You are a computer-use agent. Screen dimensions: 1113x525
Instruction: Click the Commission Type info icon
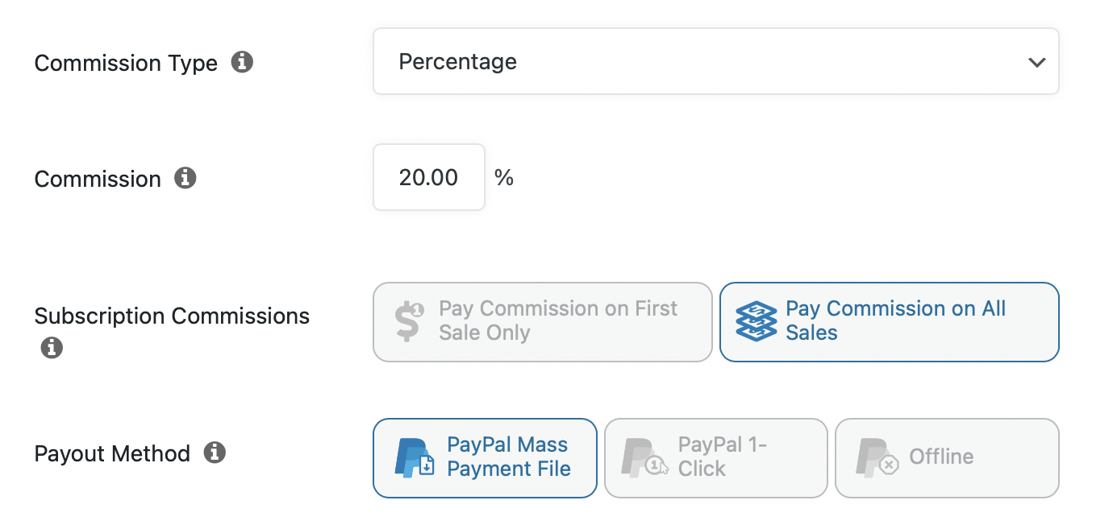242,62
